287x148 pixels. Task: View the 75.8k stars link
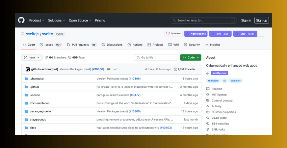216,118
